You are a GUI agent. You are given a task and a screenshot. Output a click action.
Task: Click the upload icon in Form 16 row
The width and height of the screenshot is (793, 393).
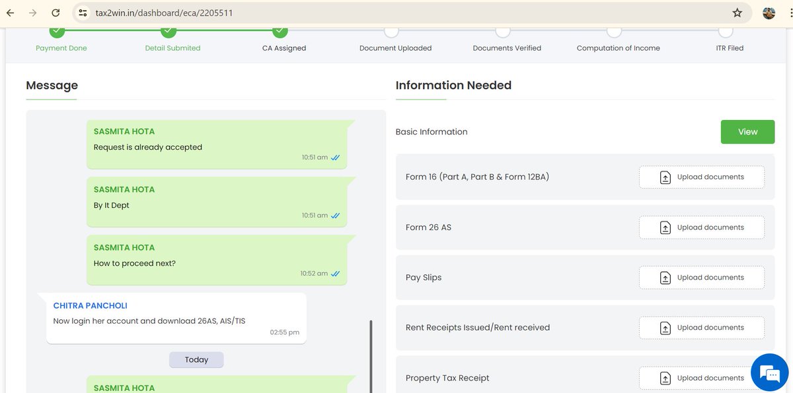665,177
